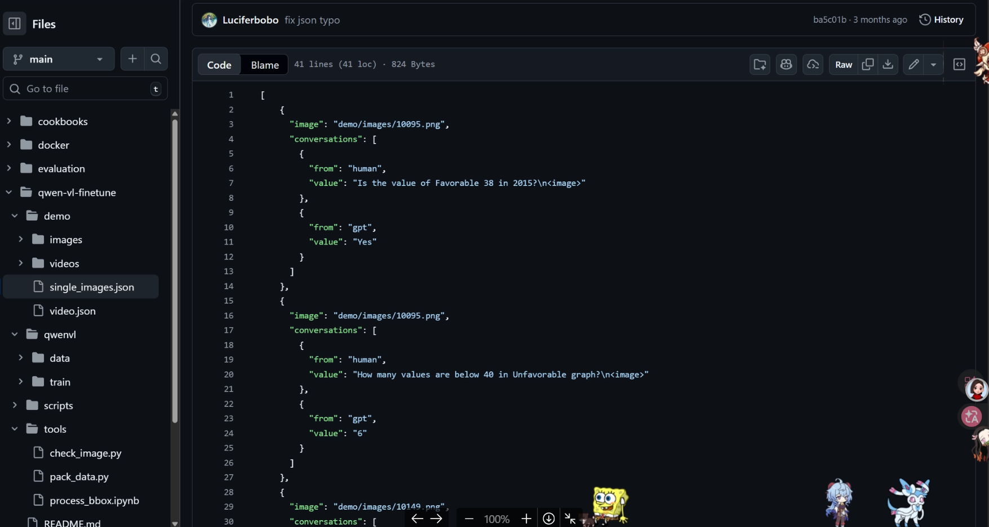This screenshot has width=989, height=527.
Task: Collapse the qwen-vl-finetune folder
Action: [9, 192]
